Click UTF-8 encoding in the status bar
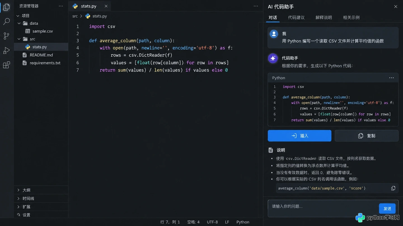 tap(212, 222)
